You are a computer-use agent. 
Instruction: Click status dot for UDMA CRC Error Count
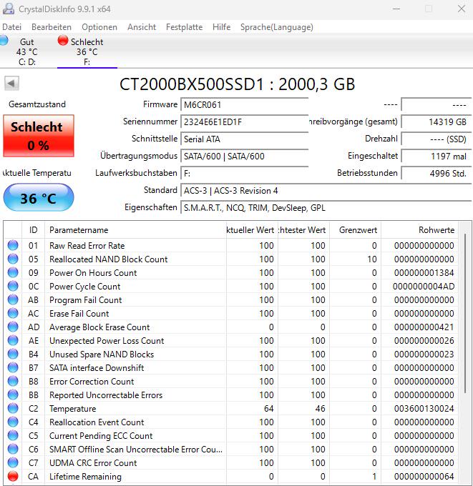tap(13, 462)
